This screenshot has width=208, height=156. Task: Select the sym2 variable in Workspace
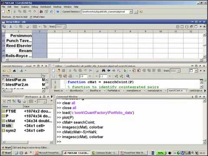pos(11,130)
